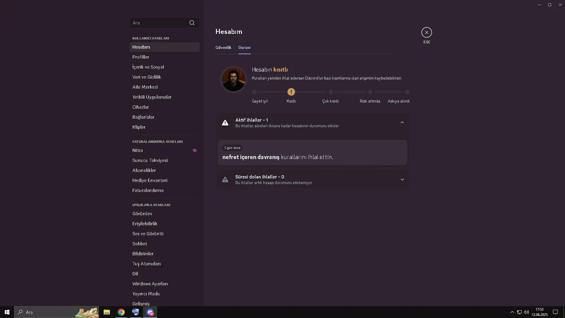
Task: Open the Sohbet settings page
Action: 164,244
